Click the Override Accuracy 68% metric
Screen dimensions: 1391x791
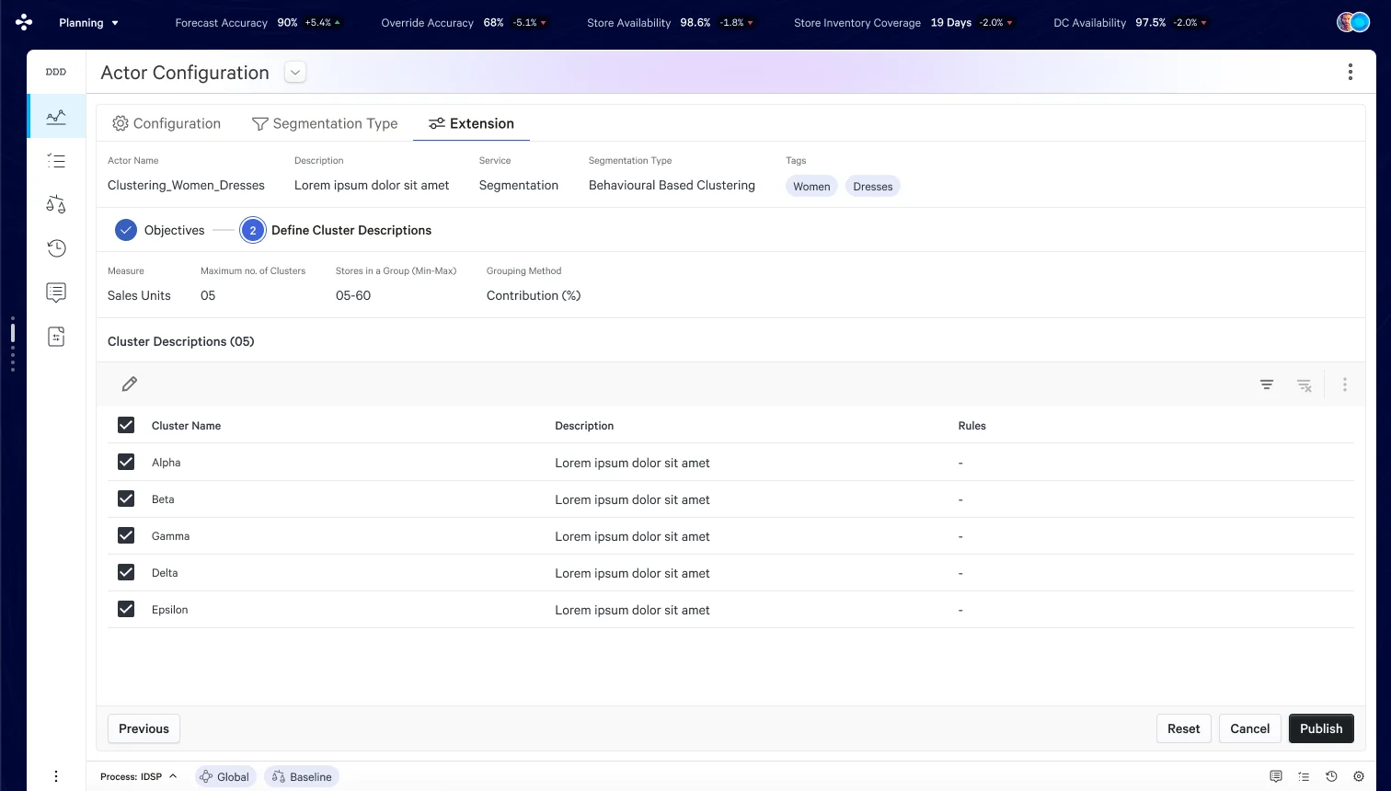(x=465, y=22)
